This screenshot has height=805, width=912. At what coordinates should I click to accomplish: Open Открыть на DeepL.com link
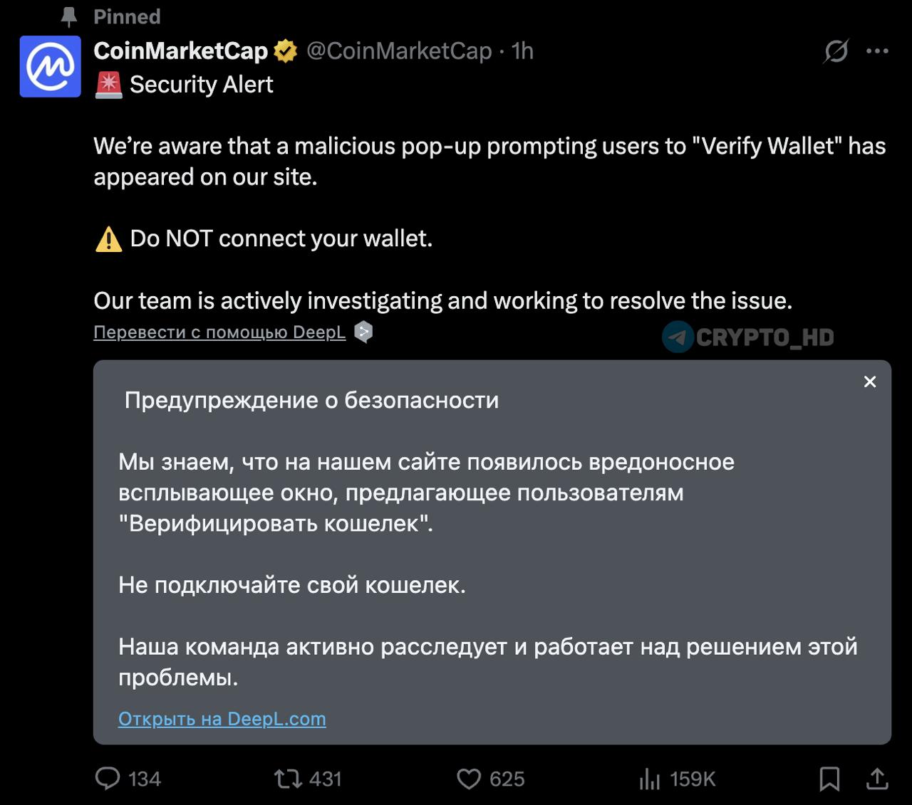(x=221, y=719)
